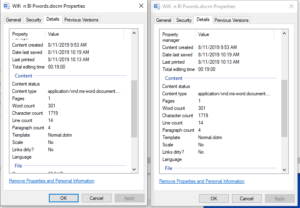Click Property column header in left list
Screen dimensions: 300x208
tap(20, 34)
